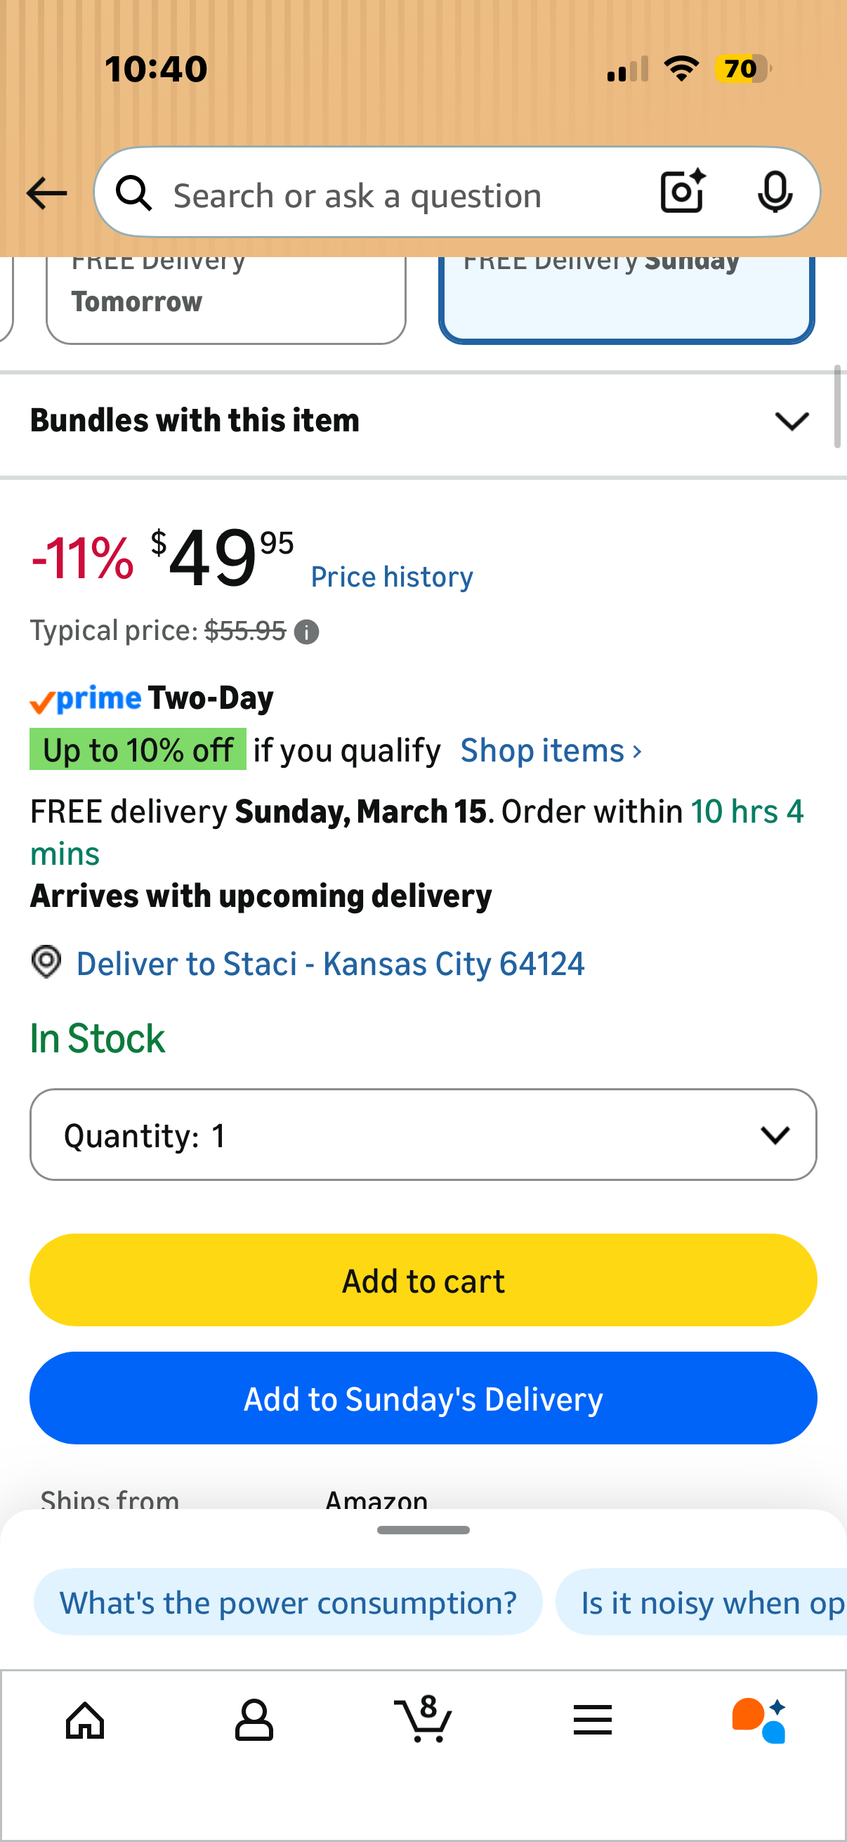Image resolution: width=847 pixels, height=1842 pixels.
Task: Open Rufus AI assistant icon
Action: (x=759, y=1720)
